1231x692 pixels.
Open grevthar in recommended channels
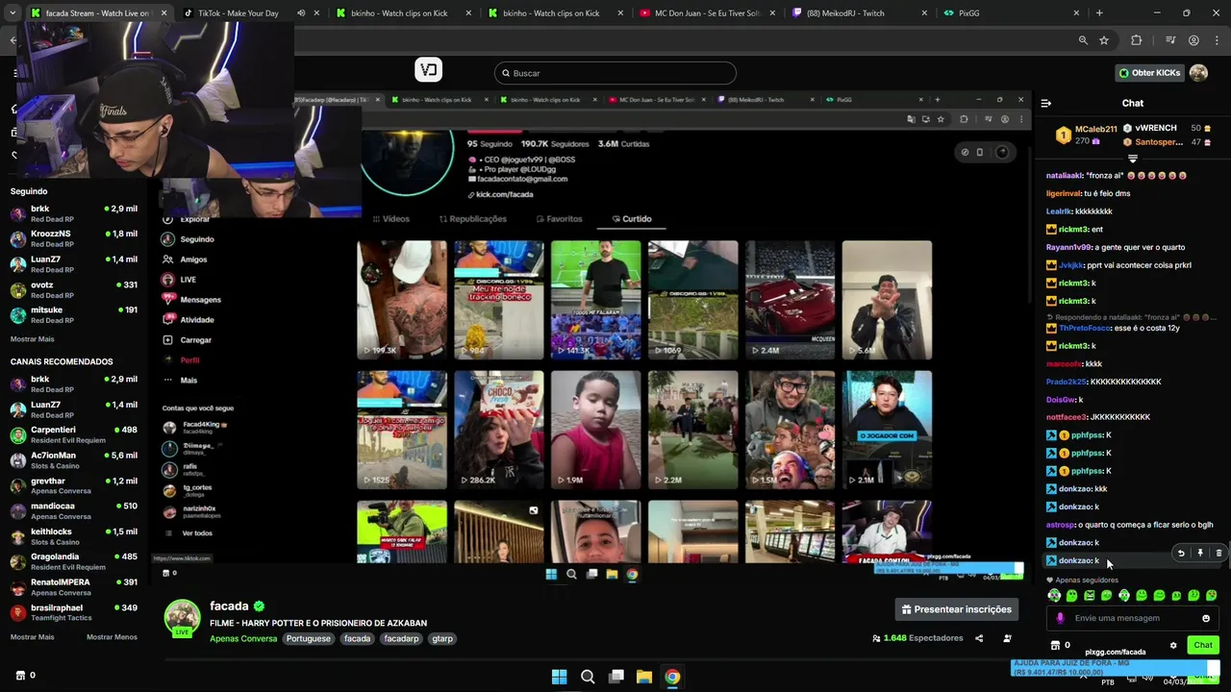(x=74, y=485)
